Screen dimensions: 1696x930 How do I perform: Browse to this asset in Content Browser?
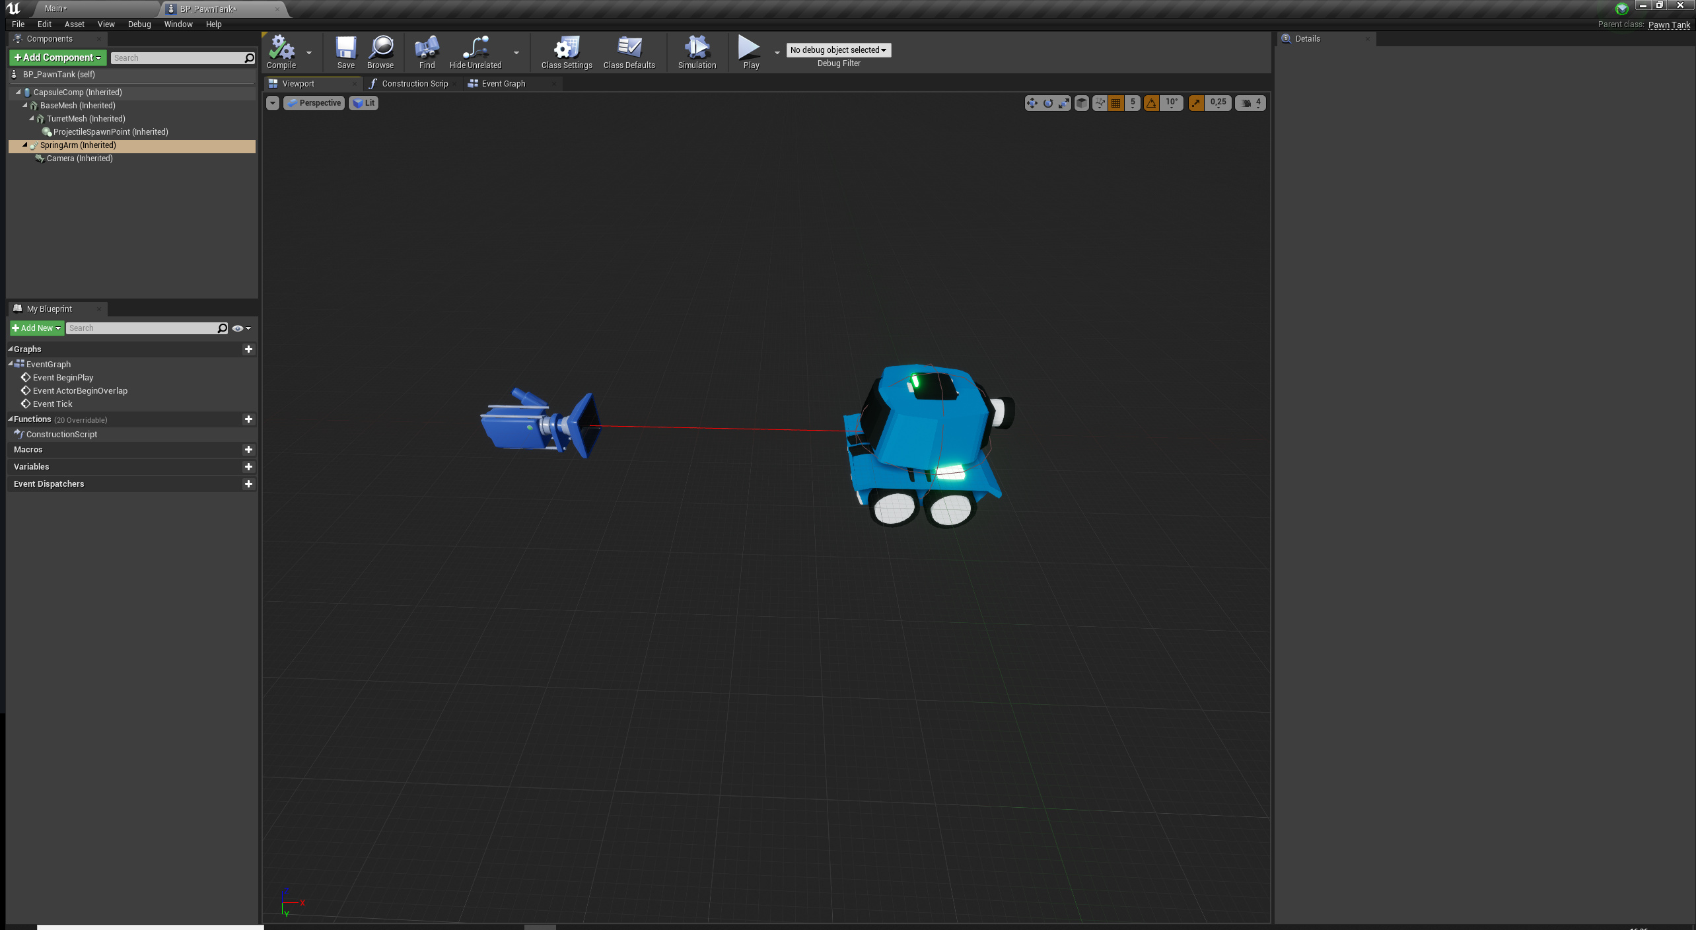pos(380,52)
